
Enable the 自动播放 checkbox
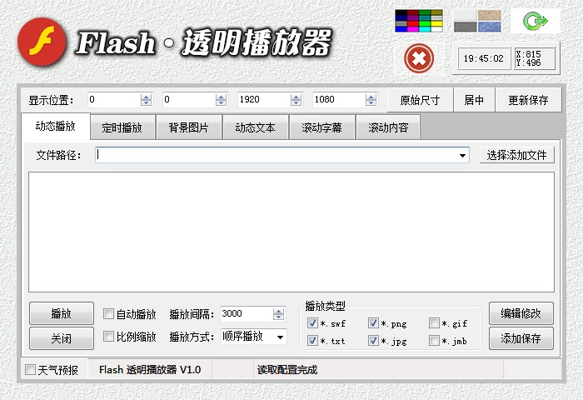click(x=108, y=313)
